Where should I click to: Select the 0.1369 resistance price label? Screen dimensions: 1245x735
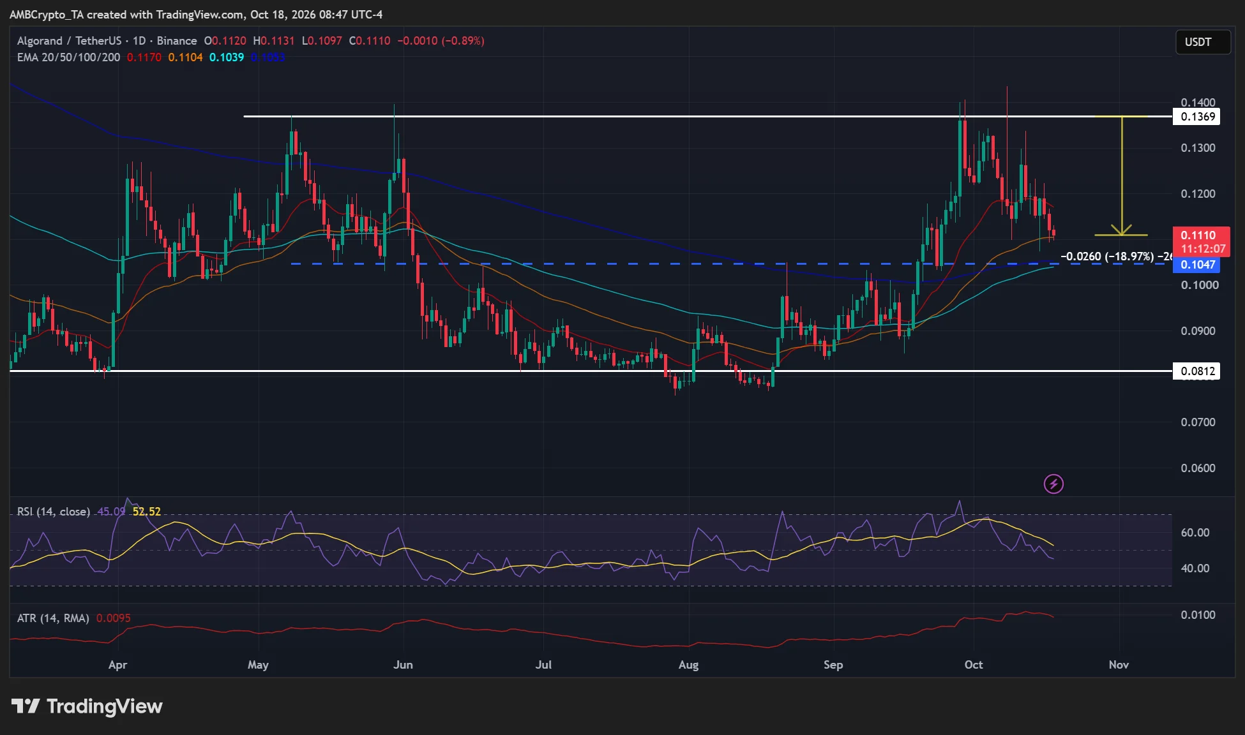tap(1196, 117)
